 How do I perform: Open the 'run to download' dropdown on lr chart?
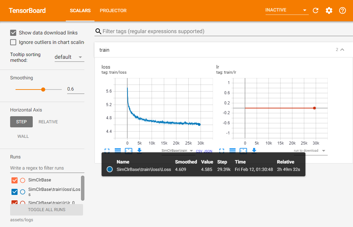point(311,151)
